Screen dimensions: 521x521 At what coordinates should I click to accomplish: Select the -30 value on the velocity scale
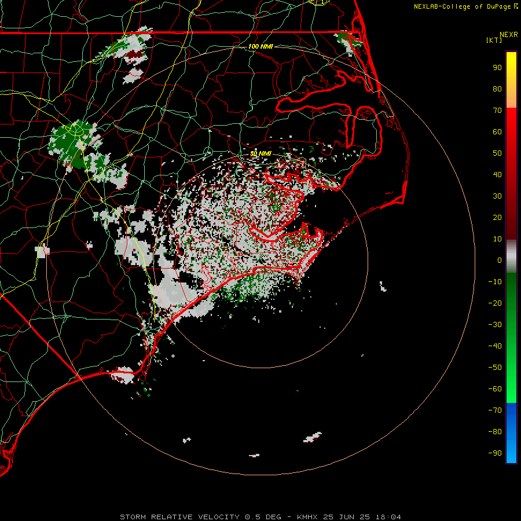(495, 325)
